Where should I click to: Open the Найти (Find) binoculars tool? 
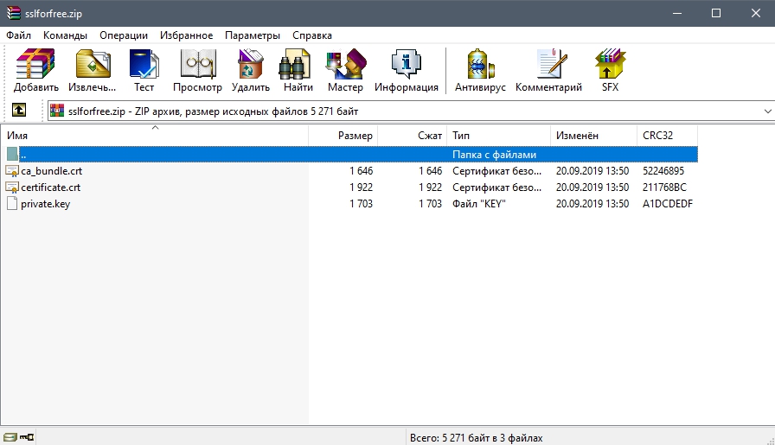pyautogui.click(x=298, y=71)
